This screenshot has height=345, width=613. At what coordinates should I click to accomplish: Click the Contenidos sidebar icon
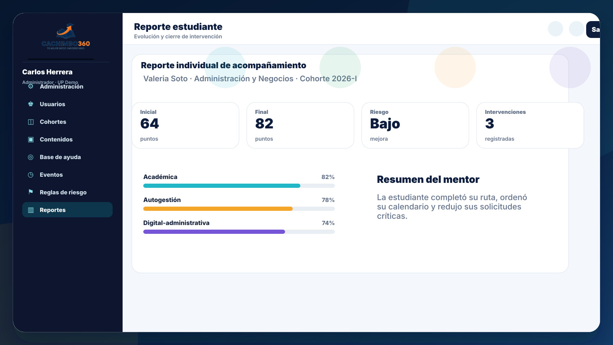(x=31, y=140)
